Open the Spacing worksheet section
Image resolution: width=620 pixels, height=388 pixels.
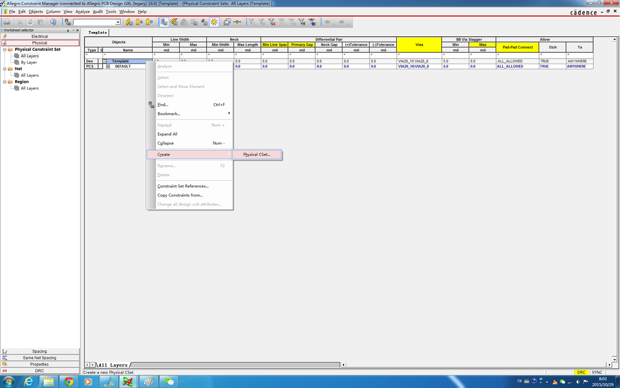coord(40,351)
